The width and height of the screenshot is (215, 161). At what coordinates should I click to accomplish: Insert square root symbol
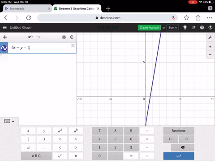[60, 156]
